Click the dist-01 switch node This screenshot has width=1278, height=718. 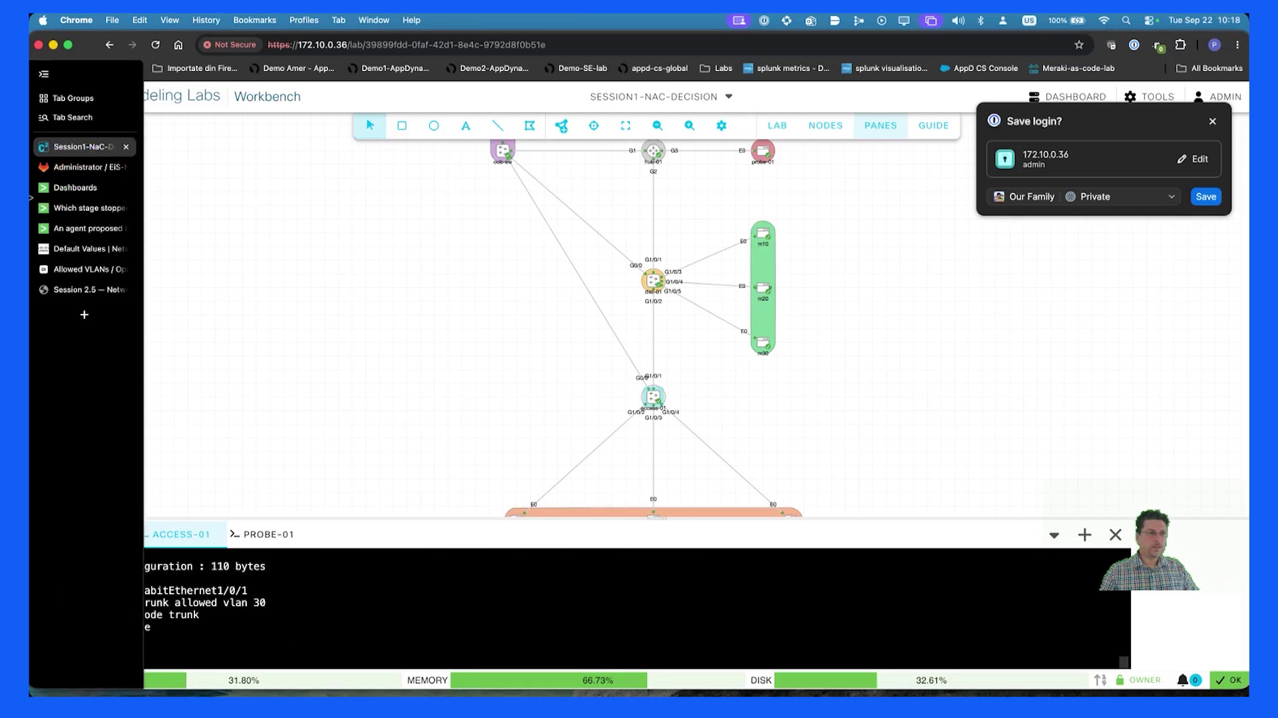(653, 280)
